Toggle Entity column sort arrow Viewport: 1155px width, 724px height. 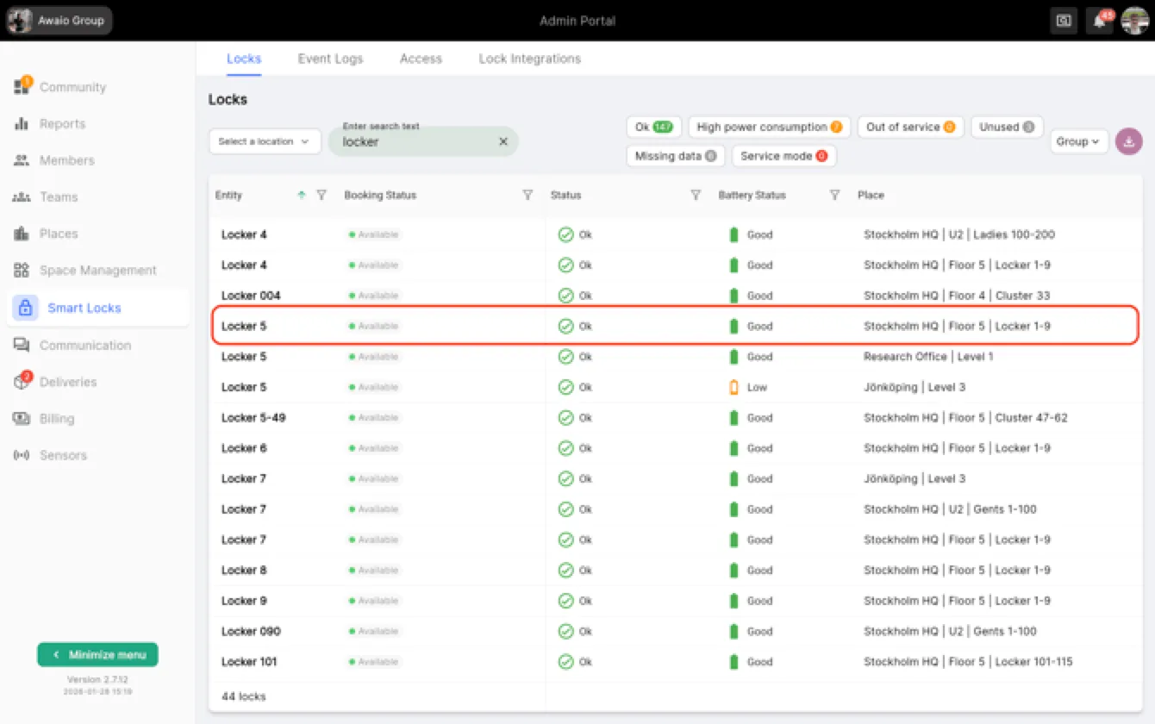[x=302, y=196]
